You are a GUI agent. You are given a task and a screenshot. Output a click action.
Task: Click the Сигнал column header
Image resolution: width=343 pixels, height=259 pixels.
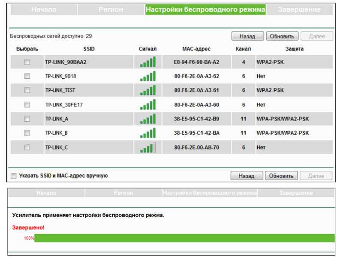click(147, 49)
